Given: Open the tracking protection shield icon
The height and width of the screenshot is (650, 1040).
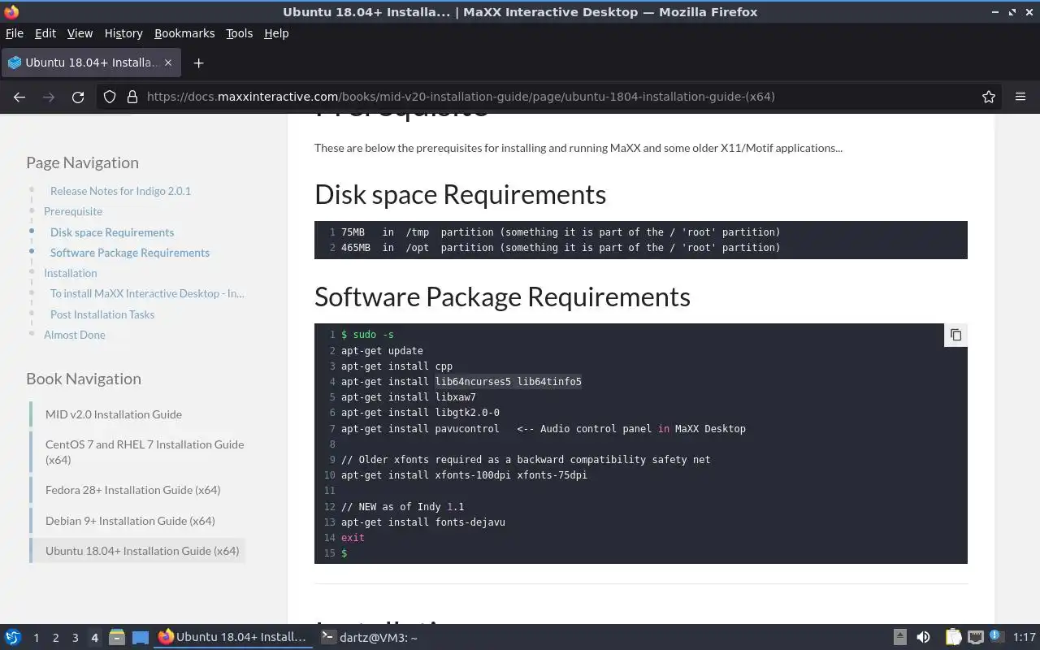Looking at the screenshot, I should click(x=110, y=97).
